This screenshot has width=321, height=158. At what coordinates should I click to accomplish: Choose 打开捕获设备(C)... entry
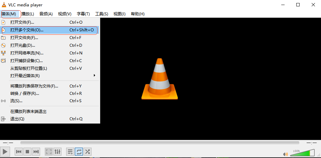[50, 60]
